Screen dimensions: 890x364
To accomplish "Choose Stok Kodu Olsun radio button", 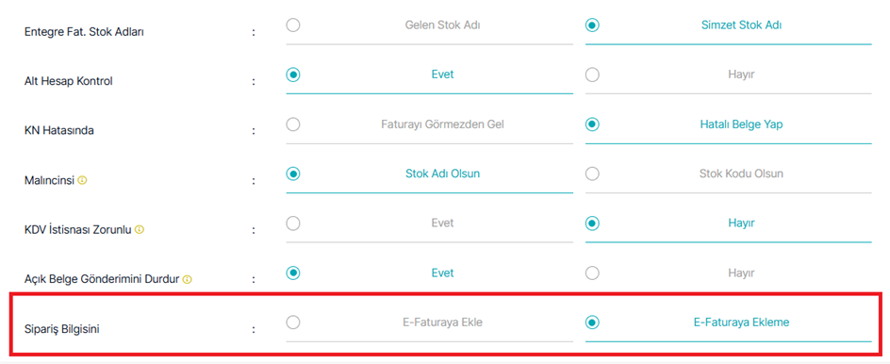I will tap(592, 174).
